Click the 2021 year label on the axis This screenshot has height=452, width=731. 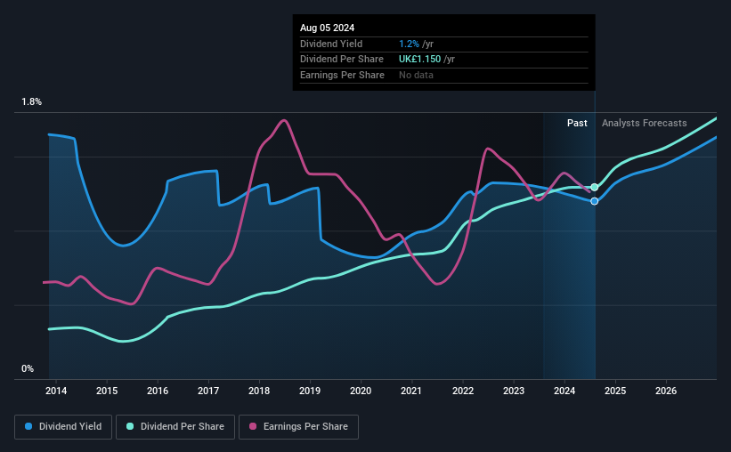point(411,391)
